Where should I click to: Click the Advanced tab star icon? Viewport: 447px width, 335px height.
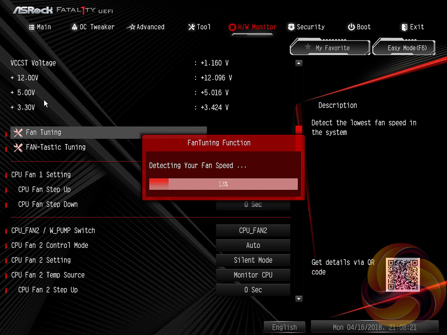[131, 27]
